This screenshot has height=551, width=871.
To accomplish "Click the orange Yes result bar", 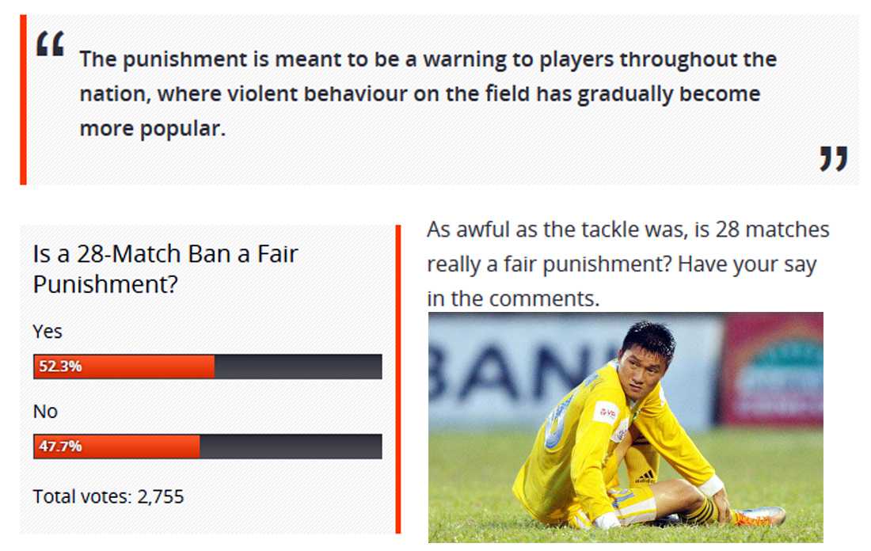I will [143, 367].
